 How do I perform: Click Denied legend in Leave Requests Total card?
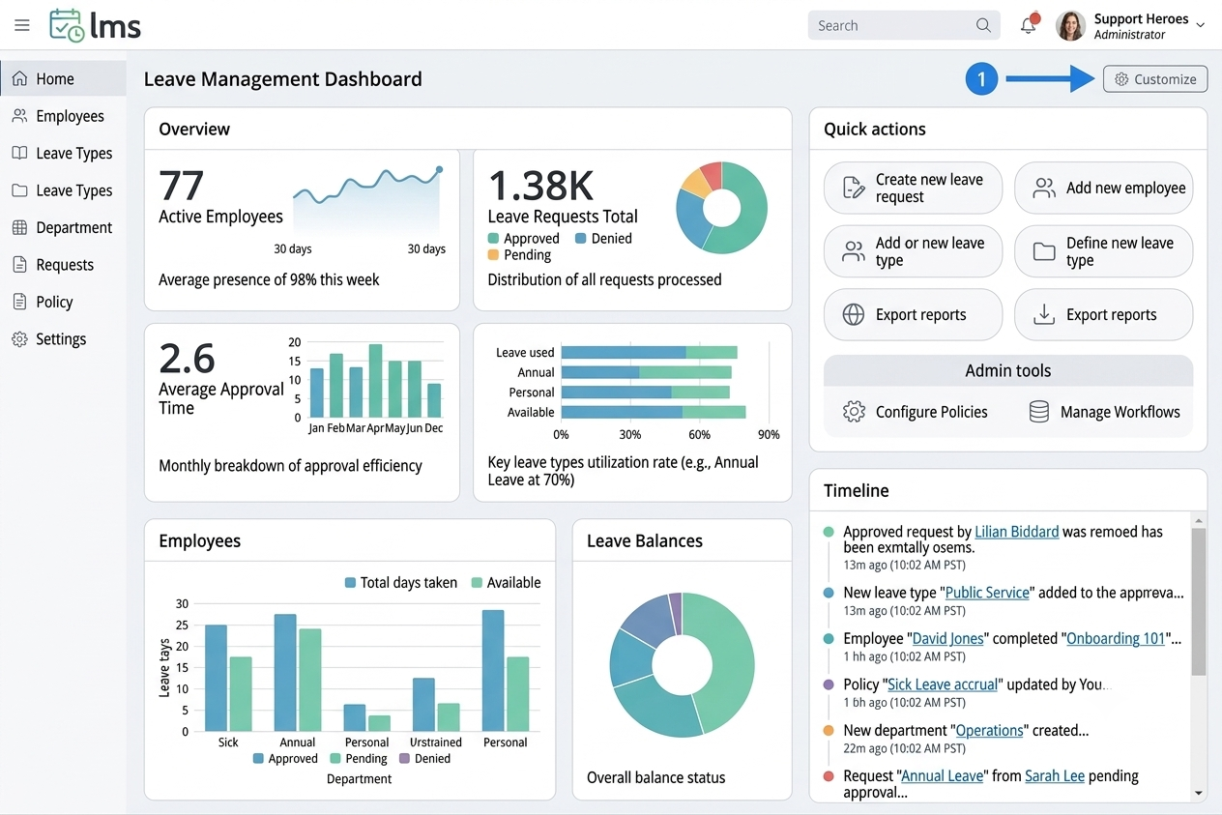click(603, 239)
